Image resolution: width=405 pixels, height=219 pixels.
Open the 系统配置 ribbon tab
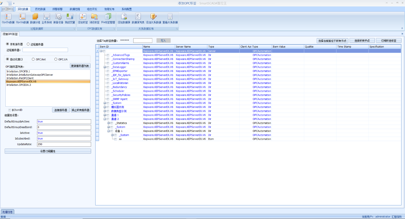(x=127, y=9)
